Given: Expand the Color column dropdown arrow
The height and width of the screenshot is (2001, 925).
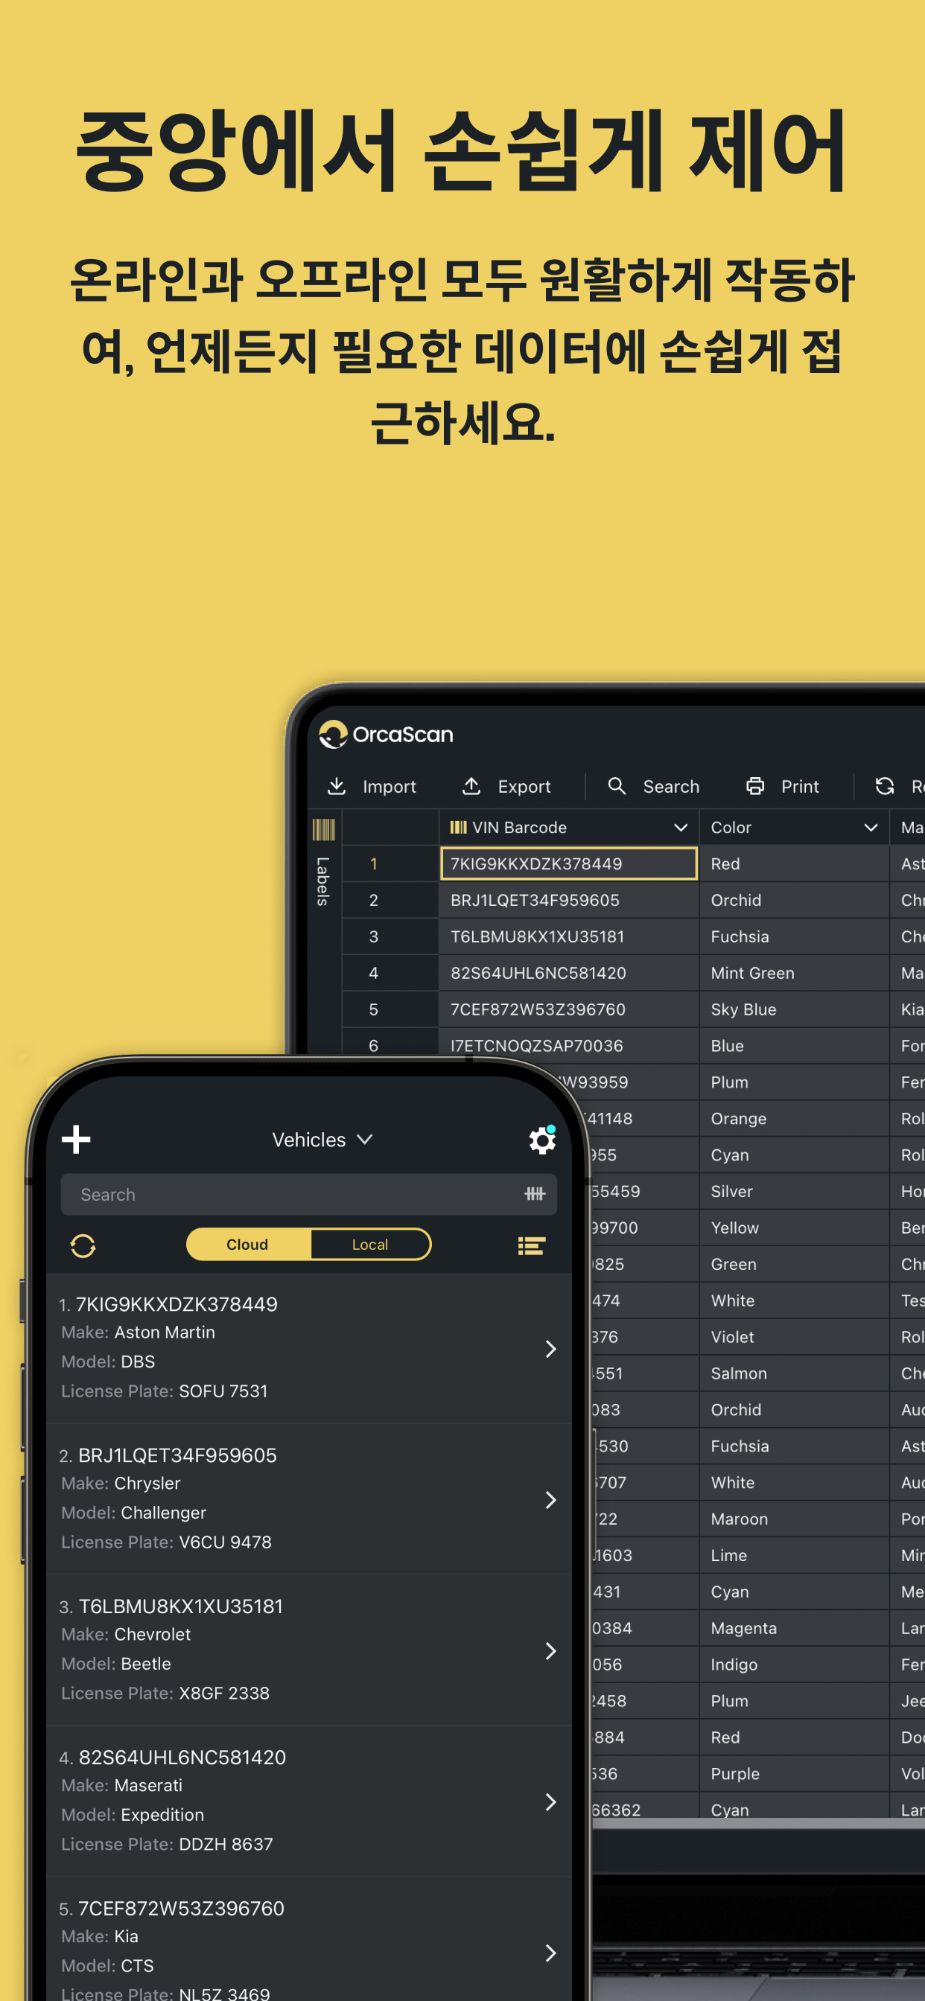Looking at the screenshot, I should coord(871,827).
